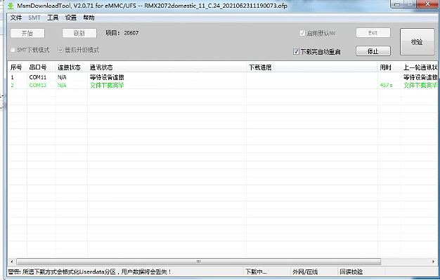Open the 工具 menu
Screen dimensions: 440x280
53,18
